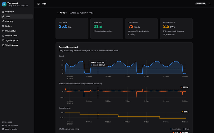Toggle the Brake legend entry
Image resolution: width=214 pixels, height=133 pixels.
[186, 129]
